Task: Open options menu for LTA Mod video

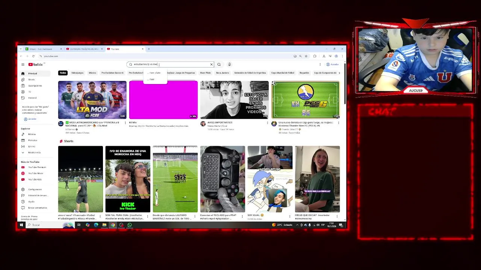Action: click(x=125, y=123)
